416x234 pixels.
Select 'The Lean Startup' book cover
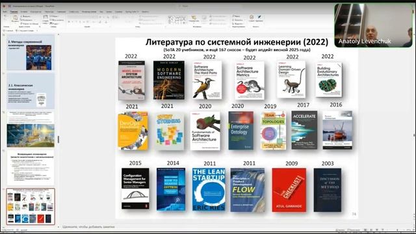click(x=209, y=189)
